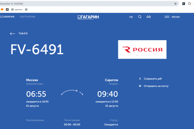Click the text ожидается в 10:55
This screenshot has height=129, width=194.
[37, 102]
